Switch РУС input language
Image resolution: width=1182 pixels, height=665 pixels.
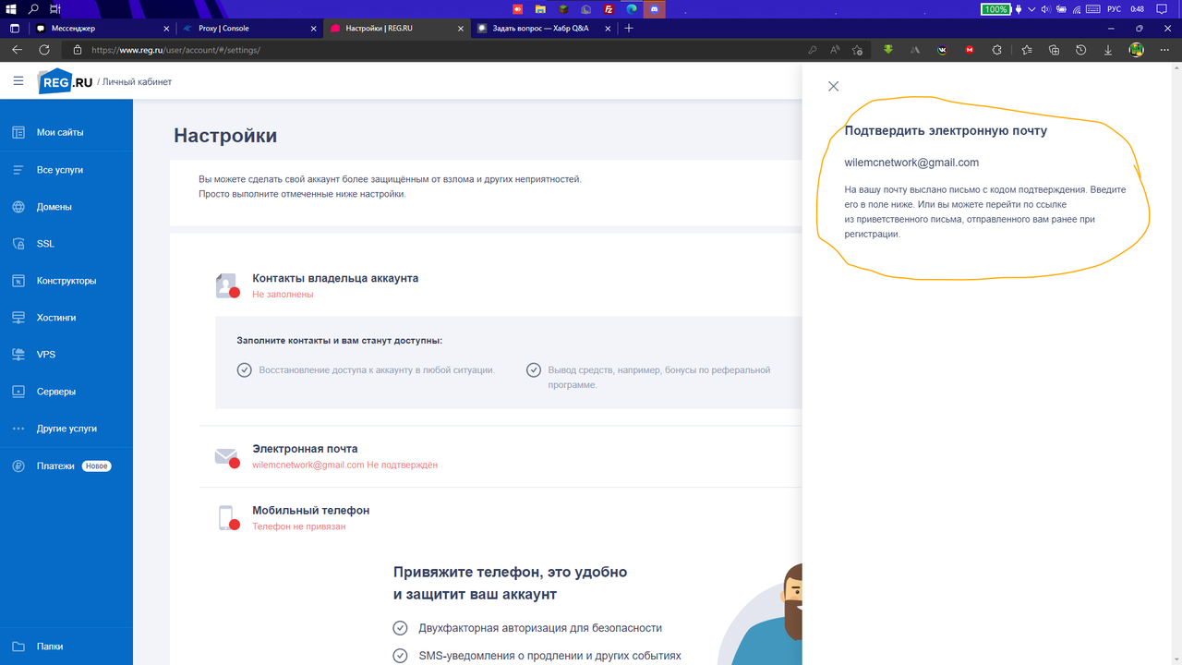tap(1114, 8)
